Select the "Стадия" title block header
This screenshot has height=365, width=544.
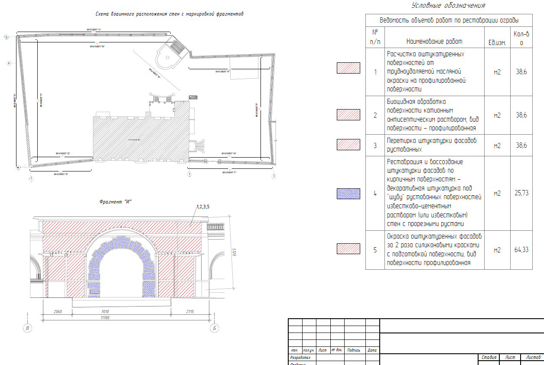[489, 357]
